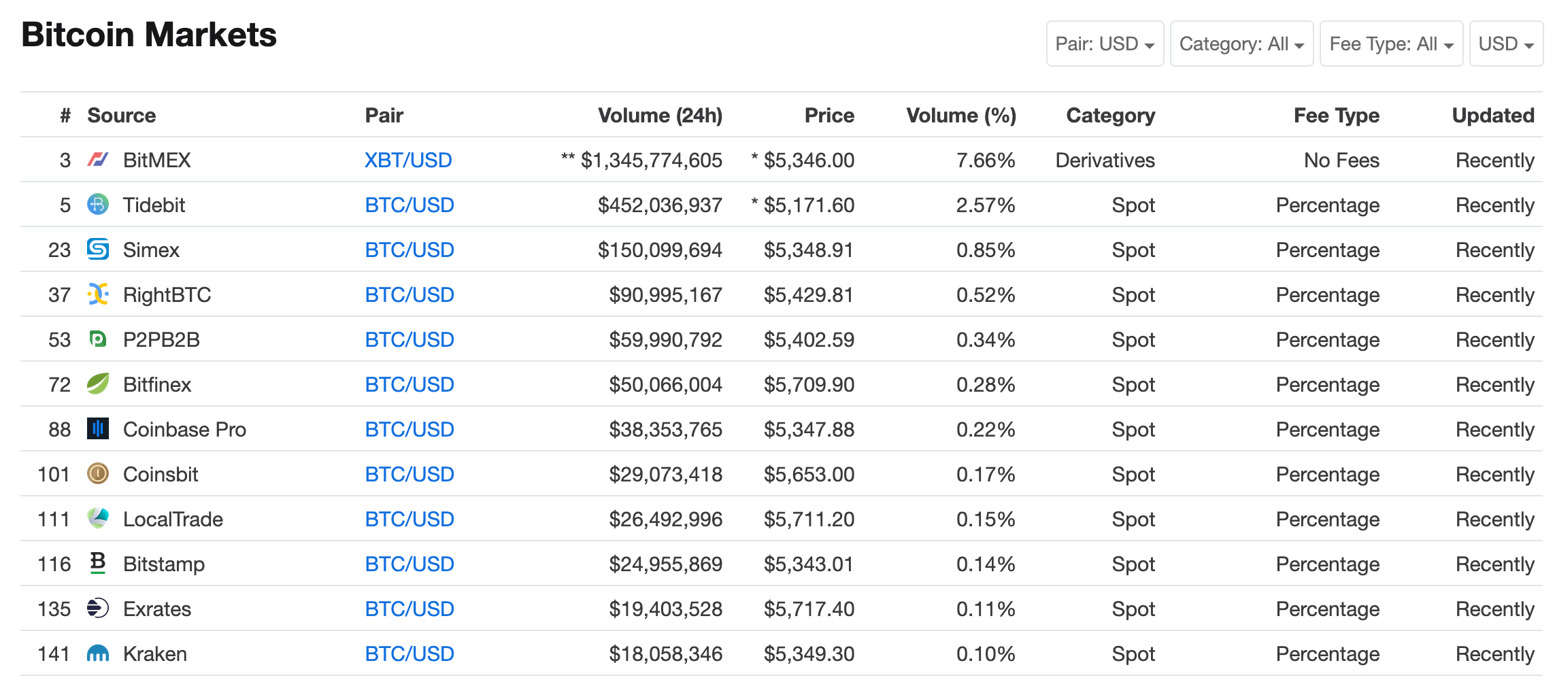Click the Tidebit logo icon
This screenshot has height=680, width=1555.
pos(98,205)
